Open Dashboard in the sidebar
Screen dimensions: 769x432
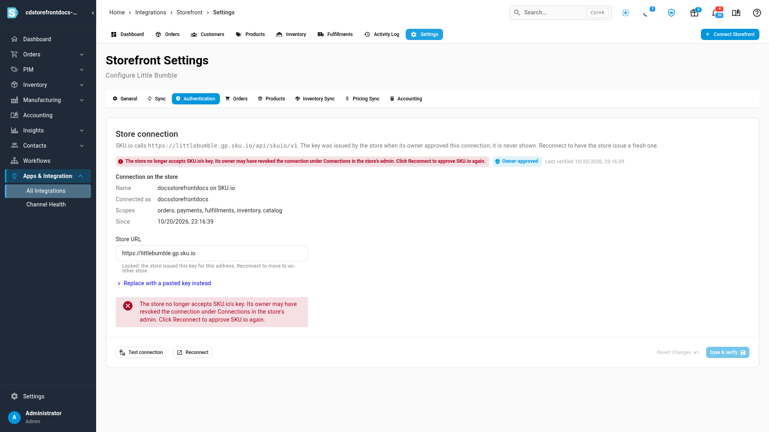point(48,39)
